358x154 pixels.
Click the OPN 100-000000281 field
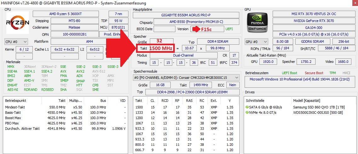click(75, 35)
